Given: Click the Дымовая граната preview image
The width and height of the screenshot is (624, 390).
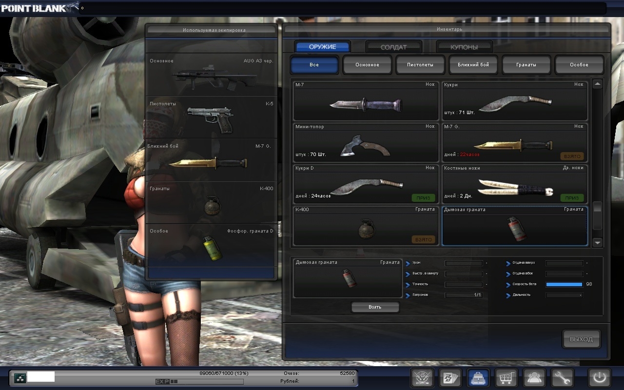Looking at the screenshot, I should (x=349, y=279).
